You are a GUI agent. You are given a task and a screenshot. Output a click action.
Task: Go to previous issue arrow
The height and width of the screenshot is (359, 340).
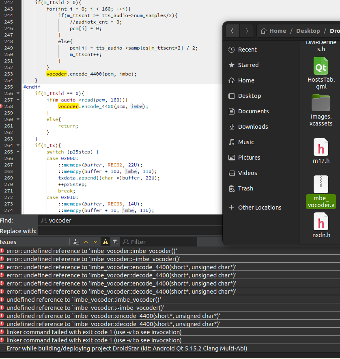tap(86, 242)
